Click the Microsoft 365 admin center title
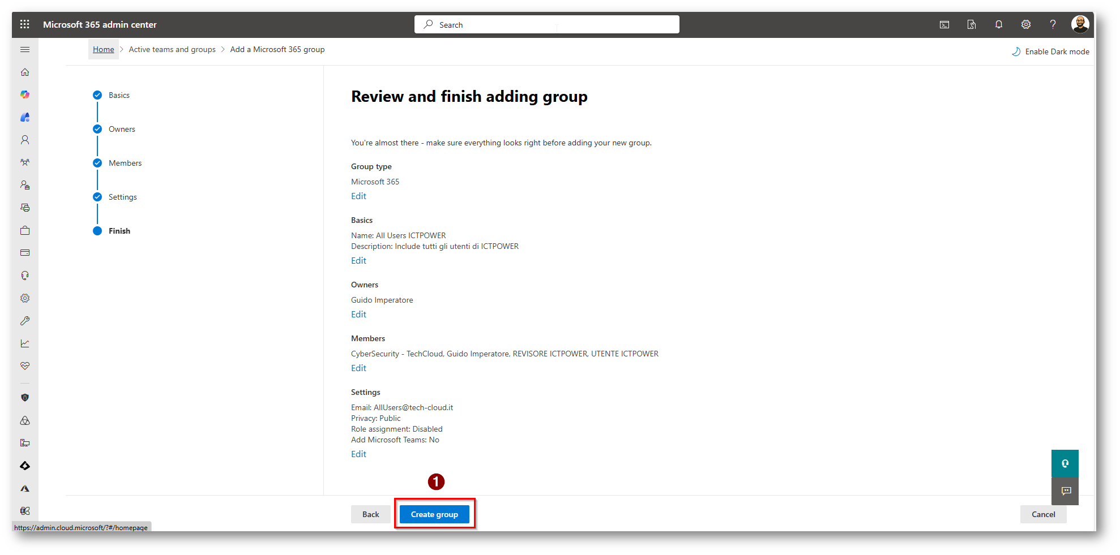The height and width of the screenshot is (555, 1120). point(100,24)
